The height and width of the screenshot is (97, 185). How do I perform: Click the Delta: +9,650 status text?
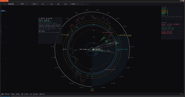point(15,94)
